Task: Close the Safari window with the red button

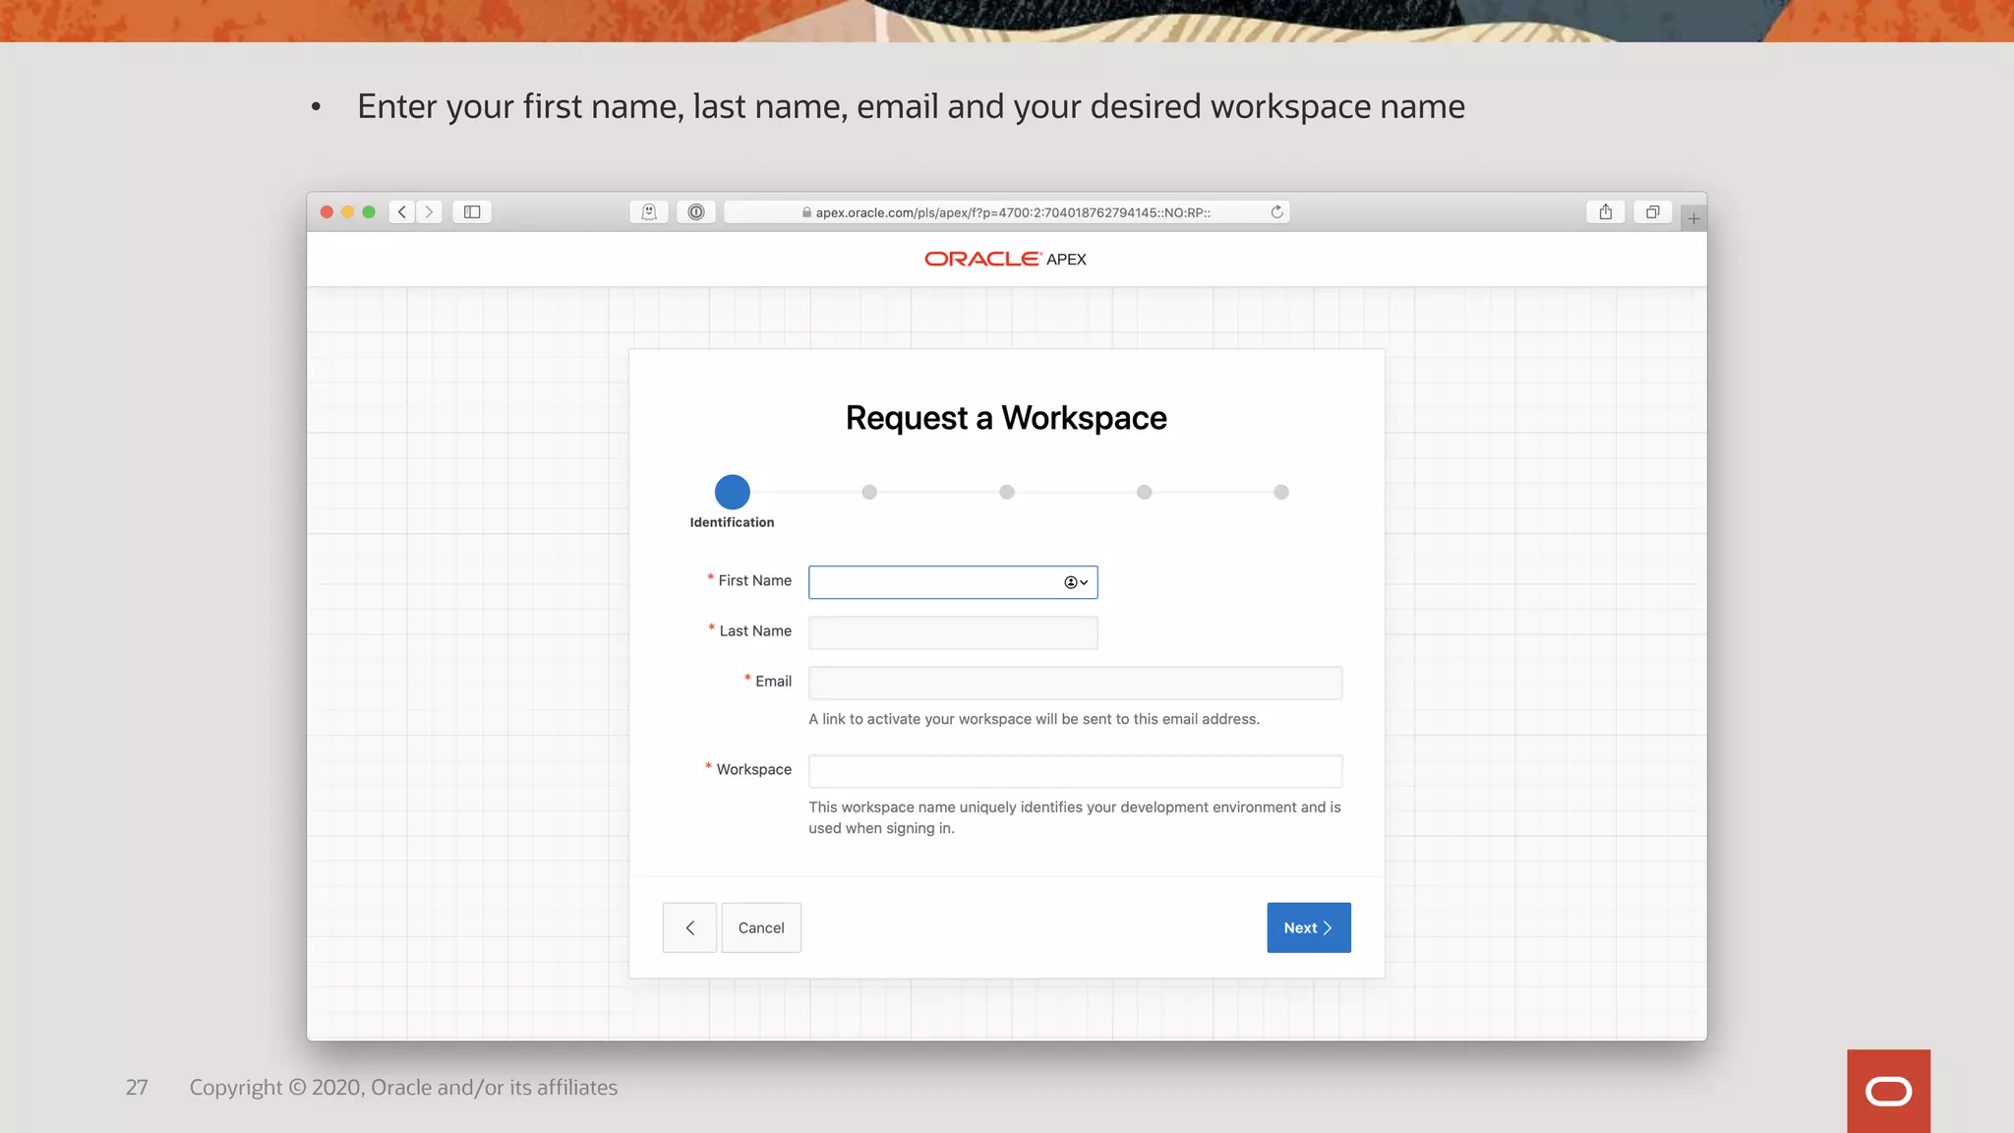Action: click(x=326, y=211)
